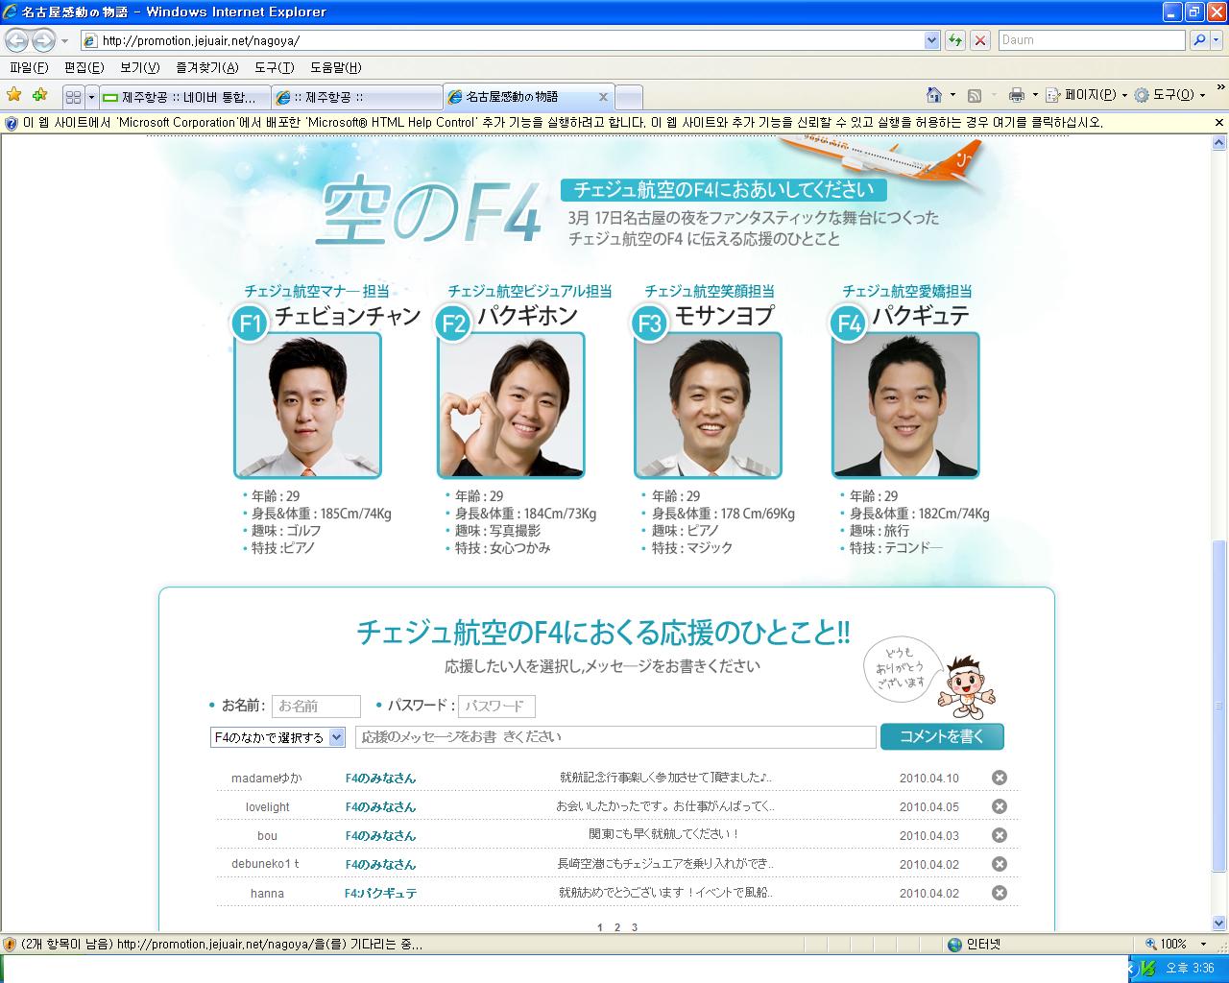The width and height of the screenshot is (1229, 983).
Task: Click the current comments page 1
Action: pyautogui.click(x=600, y=927)
